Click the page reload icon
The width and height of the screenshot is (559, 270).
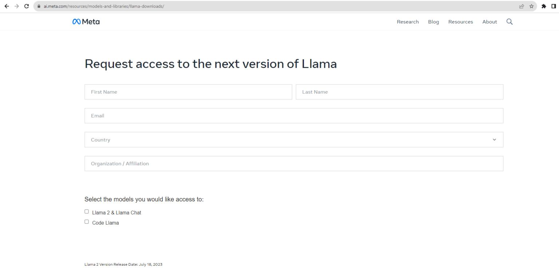point(26,6)
